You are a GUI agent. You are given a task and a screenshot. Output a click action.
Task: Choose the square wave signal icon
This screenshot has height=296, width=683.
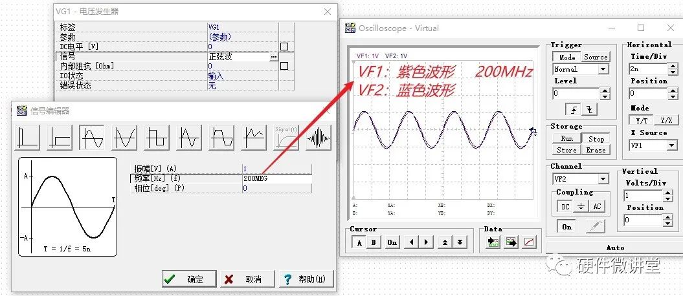pos(157,138)
